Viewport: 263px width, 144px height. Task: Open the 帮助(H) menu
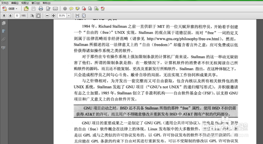point(47,3)
